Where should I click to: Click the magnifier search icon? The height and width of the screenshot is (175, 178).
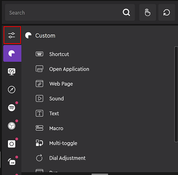tap(126, 12)
